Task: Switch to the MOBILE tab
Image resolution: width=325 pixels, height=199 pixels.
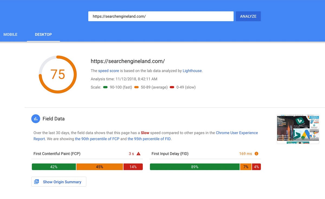Action: click(10, 35)
